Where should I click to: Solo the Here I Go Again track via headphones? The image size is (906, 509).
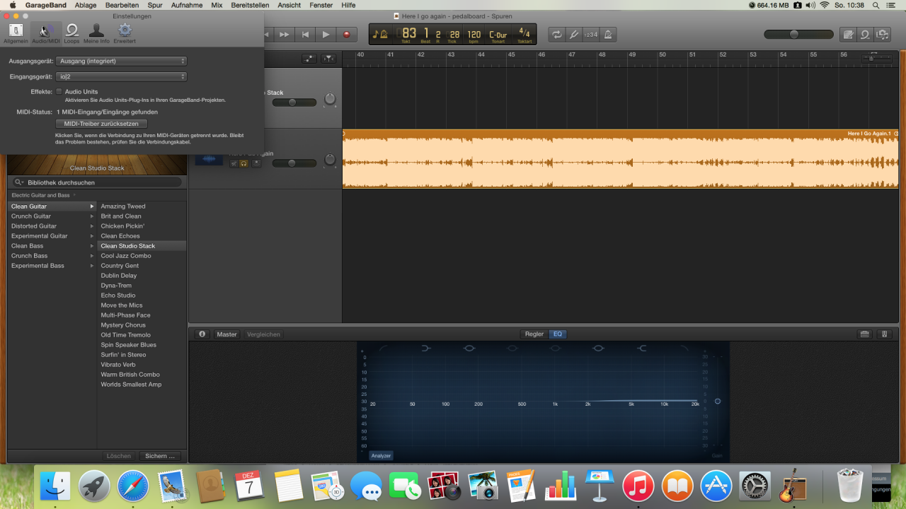tap(243, 163)
